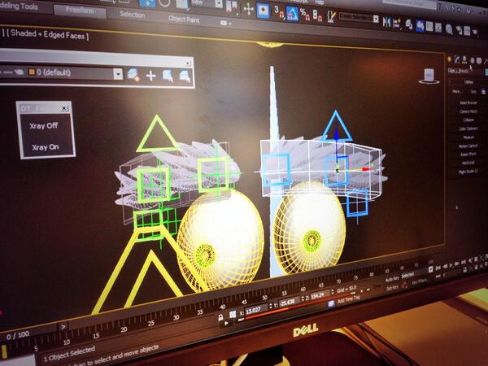488x366 pixels.
Task: Open the 0 (default) layer dropdown
Action: click(x=118, y=74)
